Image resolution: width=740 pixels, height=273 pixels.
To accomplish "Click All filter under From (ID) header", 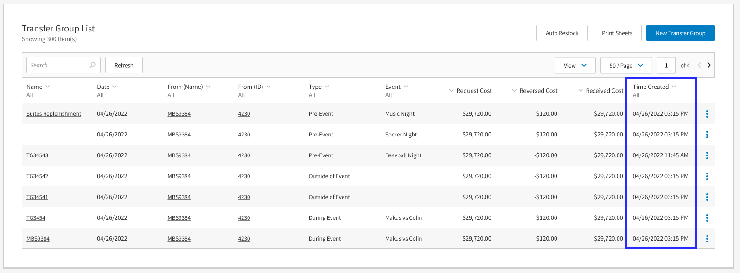I will click(242, 95).
